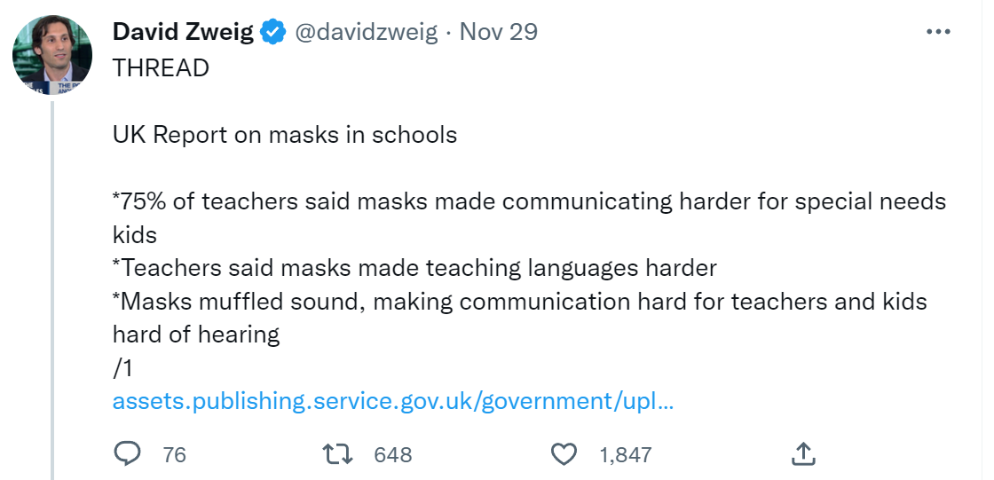Open the @davidzweig handle link

[x=366, y=33]
